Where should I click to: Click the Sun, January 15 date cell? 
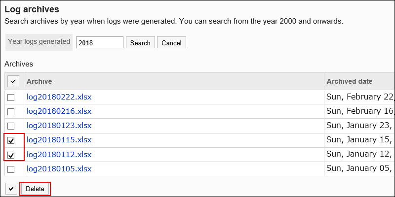coord(359,140)
